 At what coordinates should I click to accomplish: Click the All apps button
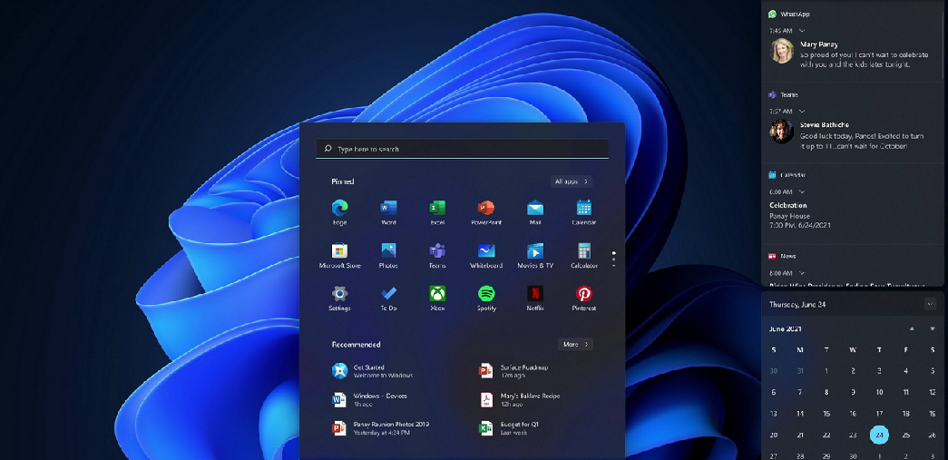point(572,181)
